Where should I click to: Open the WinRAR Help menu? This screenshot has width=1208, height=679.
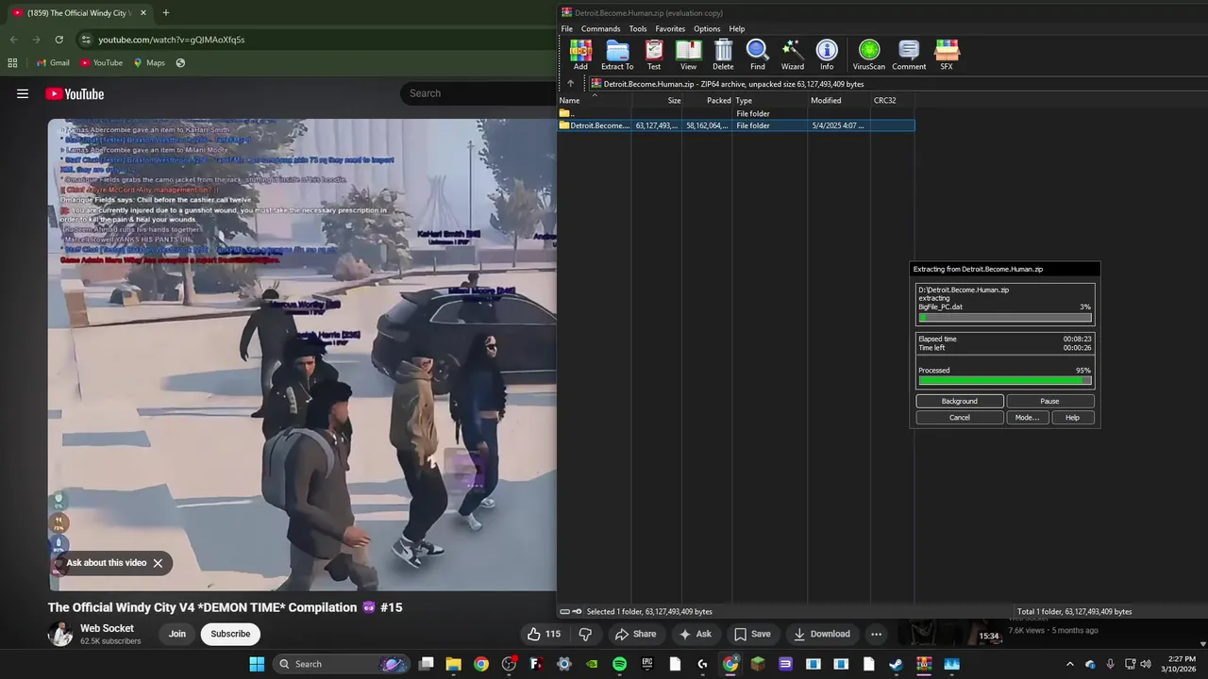737,28
